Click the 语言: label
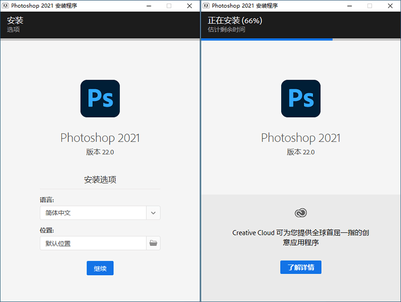Viewport: 401px width, 302px height. tap(47, 199)
